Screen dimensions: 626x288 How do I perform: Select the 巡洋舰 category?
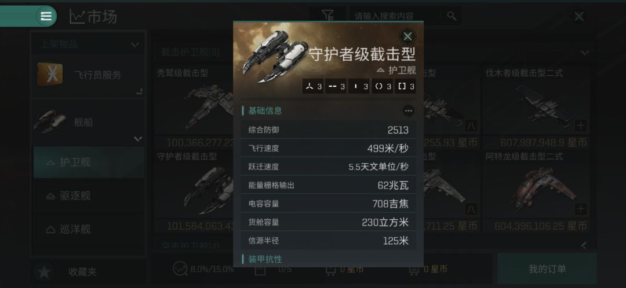pos(88,229)
